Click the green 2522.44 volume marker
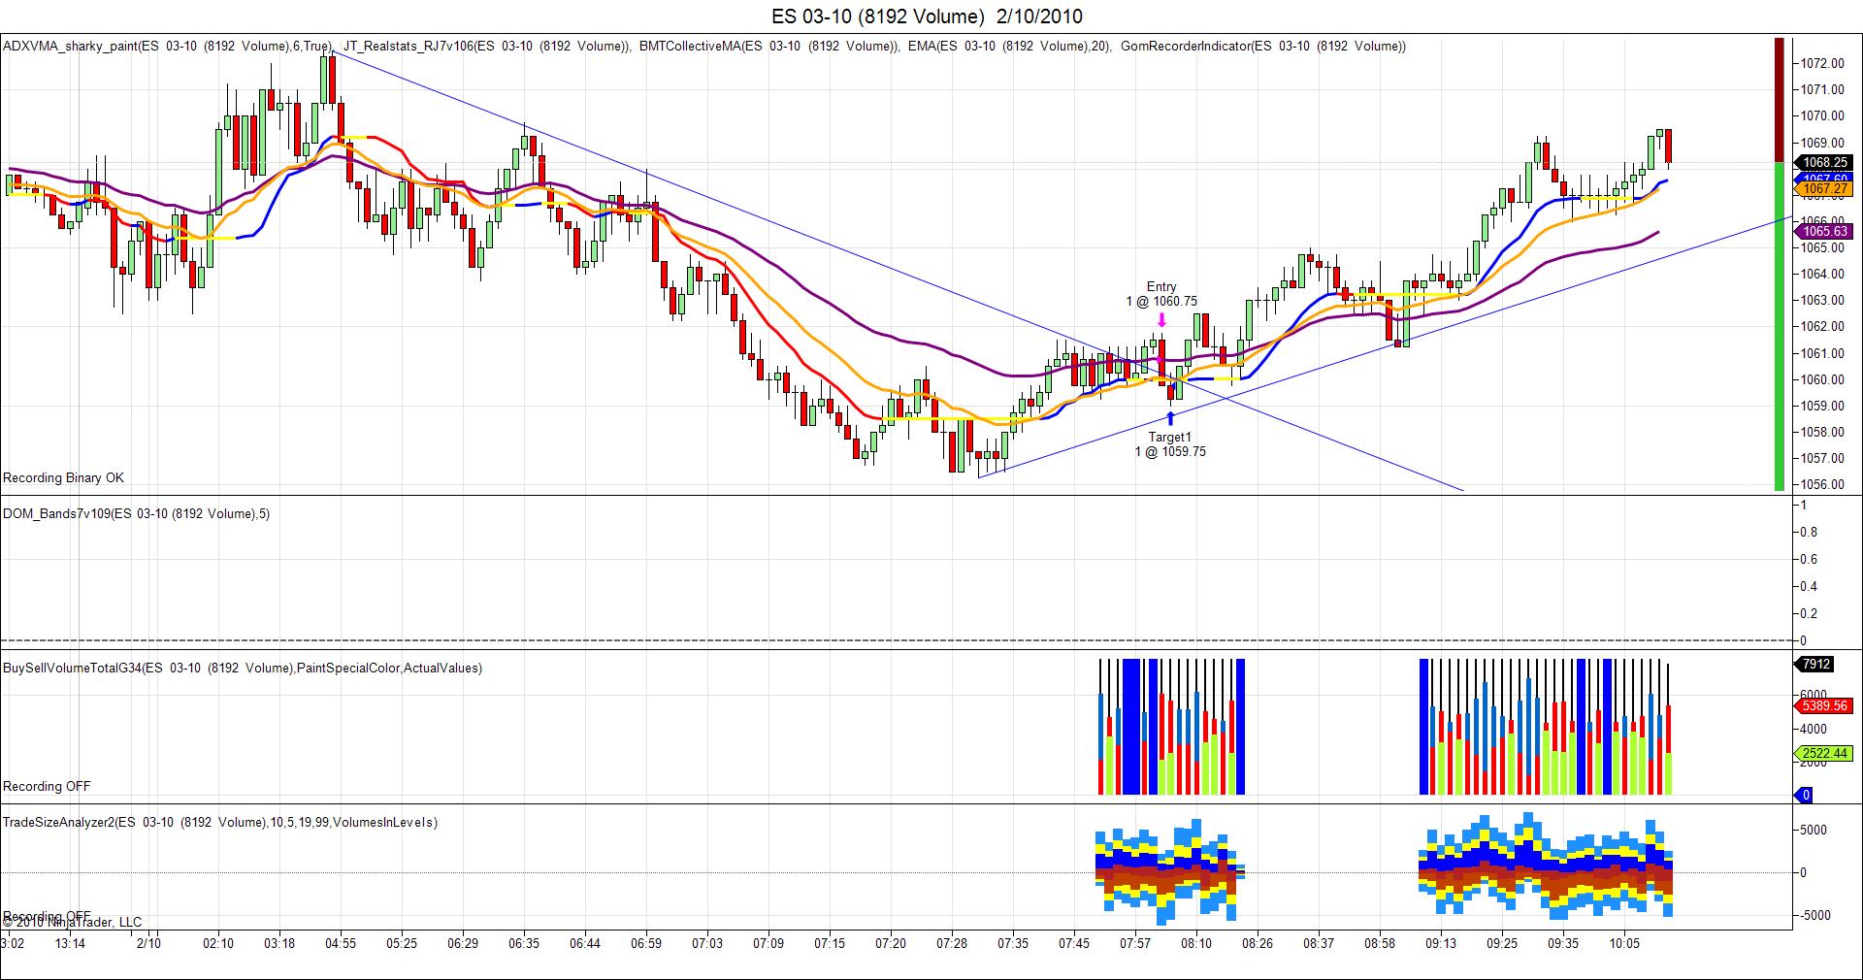This screenshot has height=980, width=1863. click(x=1825, y=753)
